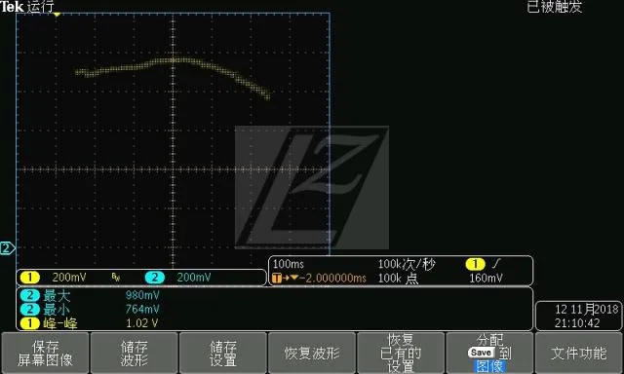
Task: Open the 恢复已有的设置 menu button
Action: pyautogui.click(x=401, y=353)
